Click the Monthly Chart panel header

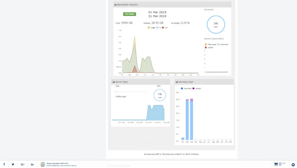[204, 82]
